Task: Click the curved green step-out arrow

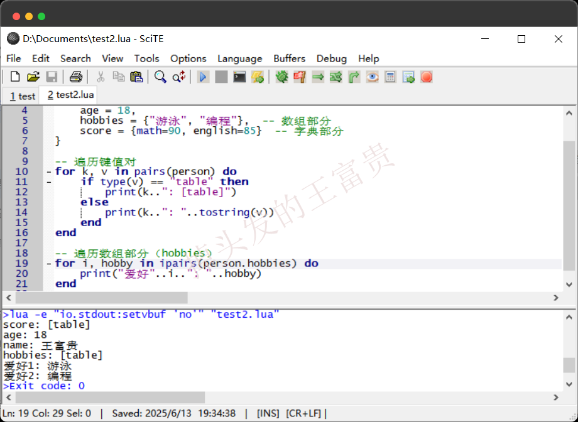Action: tap(354, 77)
